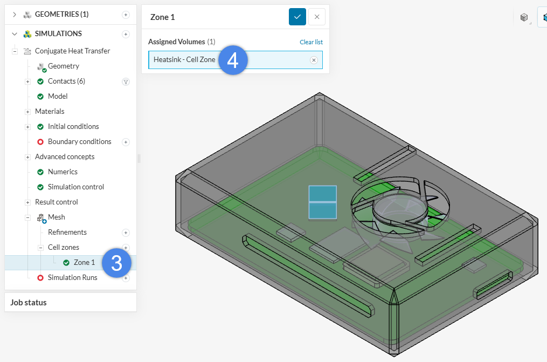The width and height of the screenshot is (547, 362).
Task: Add a new simulation with plus icon
Action: coord(126,34)
